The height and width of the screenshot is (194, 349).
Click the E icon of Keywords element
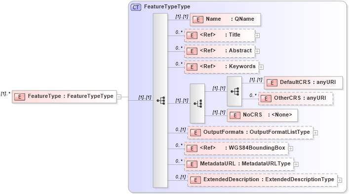[x=192, y=67]
